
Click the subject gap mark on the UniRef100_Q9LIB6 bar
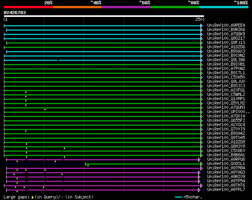coord(58,60)
